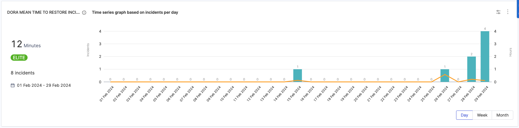This screenshot has width=519, height=128.
Task: Open the widget filter settings icon
Action: [498, 12]
